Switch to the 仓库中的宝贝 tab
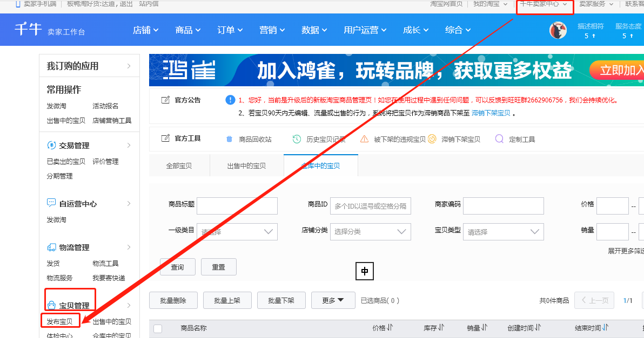 pos(321,165)
